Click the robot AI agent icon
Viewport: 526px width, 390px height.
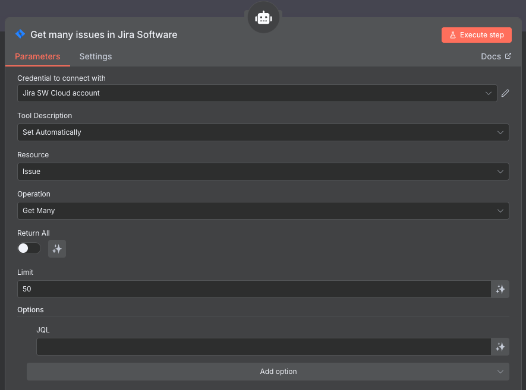click(x=263, y=18)
